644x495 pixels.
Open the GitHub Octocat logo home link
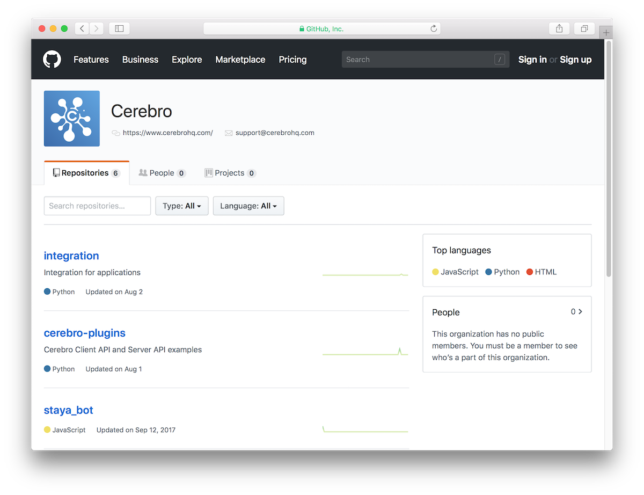tap(52, 60)
